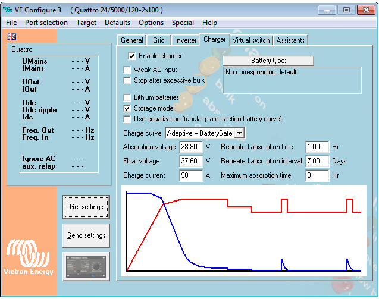Image resolution: width=379 pixels, height=299 pixels.
Task: Click the Send settings button
Action: [86, 235]
